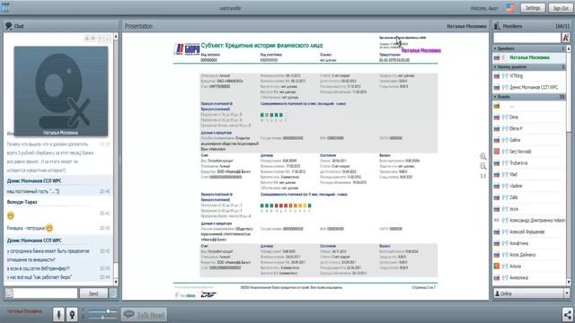Adjust the lower volume slider
Image resolution: width=575 pixels, height=323 pixels.
point(102,318)
